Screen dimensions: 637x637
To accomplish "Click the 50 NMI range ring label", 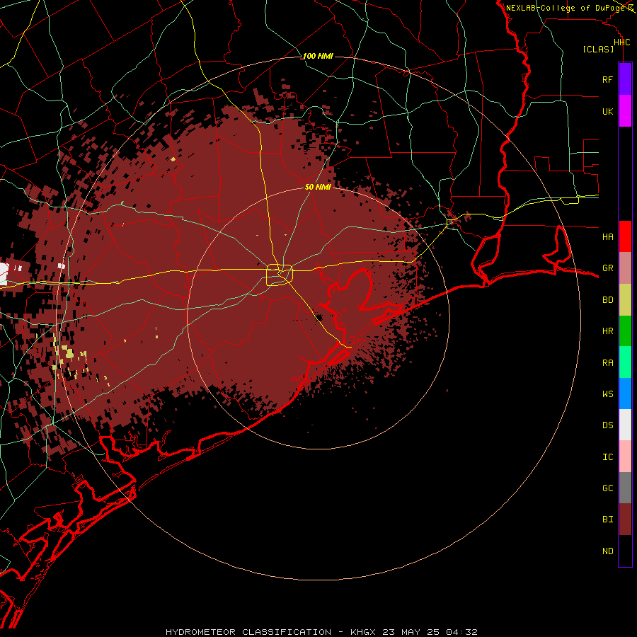I will [x=318, y=187].
